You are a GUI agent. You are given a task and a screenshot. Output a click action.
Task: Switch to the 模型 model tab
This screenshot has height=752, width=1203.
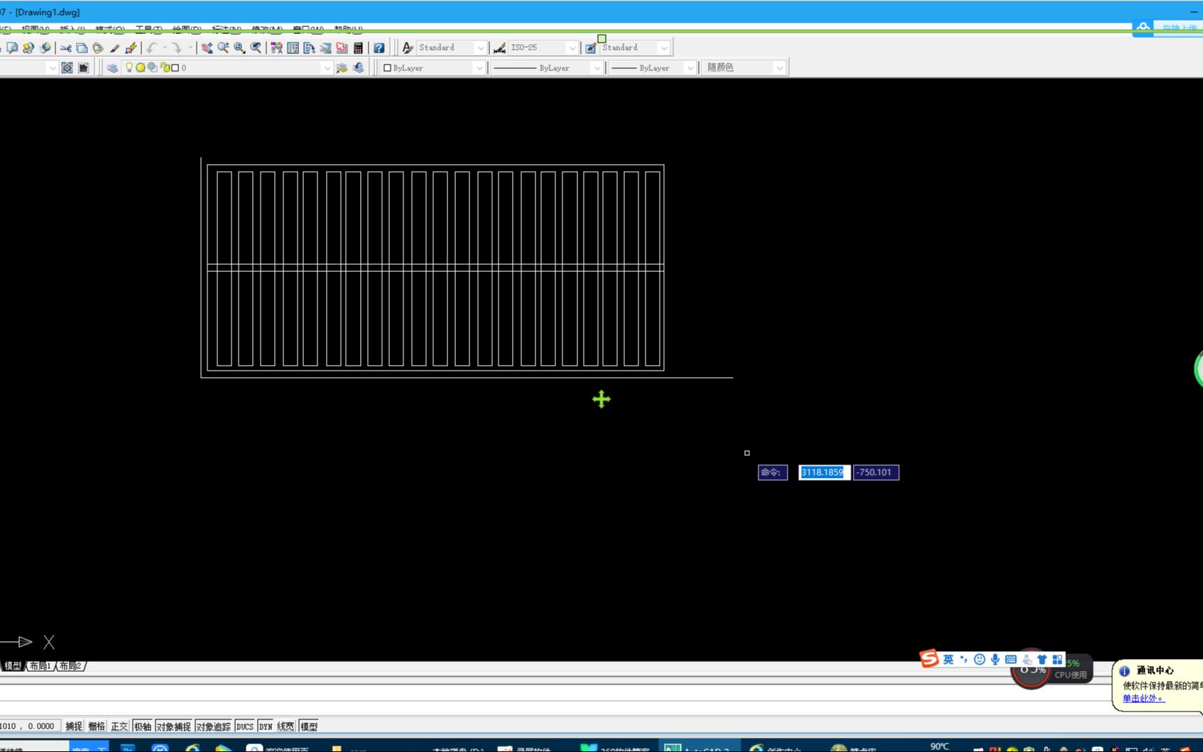click(13, 665)
